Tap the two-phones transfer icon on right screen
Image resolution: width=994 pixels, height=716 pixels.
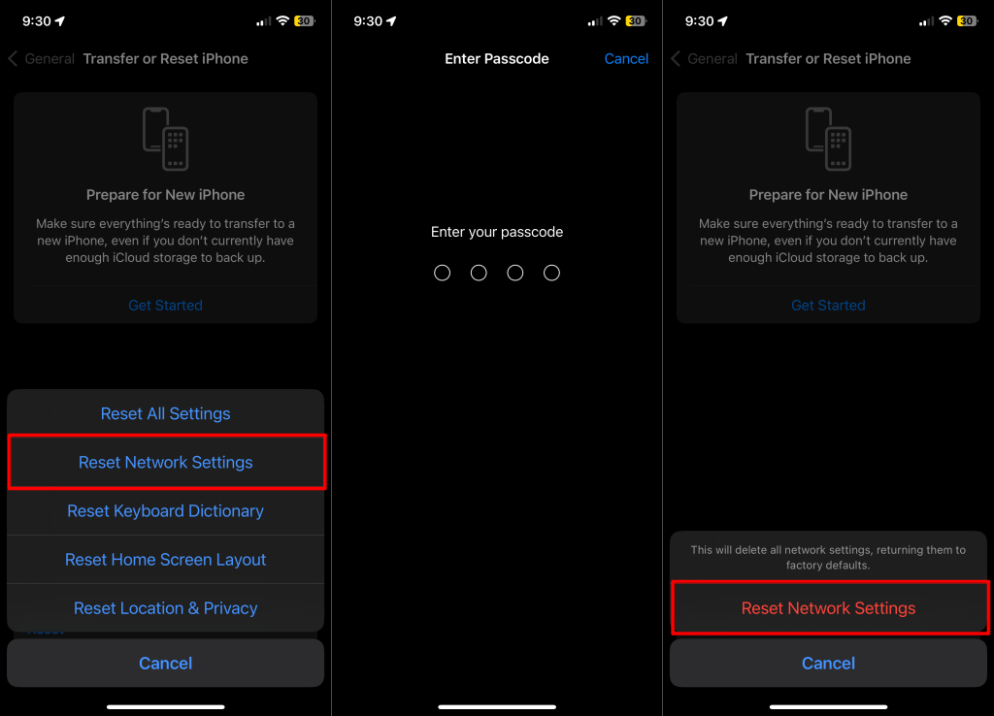pos(828,139)
